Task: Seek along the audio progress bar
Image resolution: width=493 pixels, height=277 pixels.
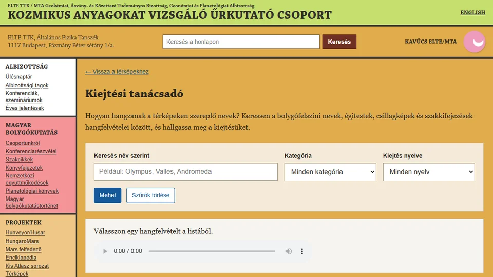Action: click(212, 251)
